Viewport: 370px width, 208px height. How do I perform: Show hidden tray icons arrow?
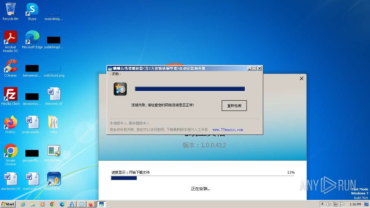(x=323, y=204)
